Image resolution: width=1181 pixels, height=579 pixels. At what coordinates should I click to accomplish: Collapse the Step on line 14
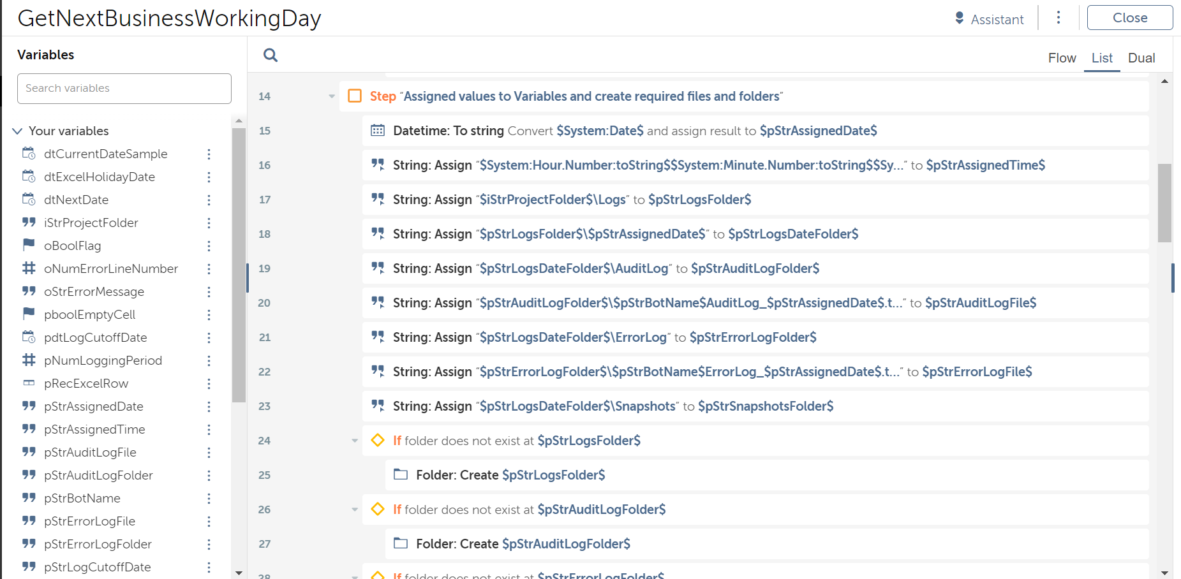tap(332, 96)
